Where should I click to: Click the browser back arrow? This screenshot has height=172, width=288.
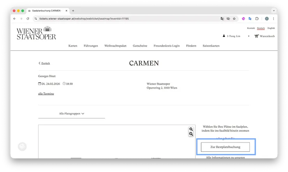point(14,19)
